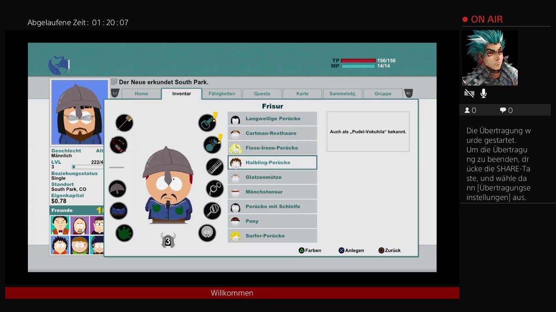Select the hand mirror makeup slot
The image size is (556, 312).
[212, 211]
